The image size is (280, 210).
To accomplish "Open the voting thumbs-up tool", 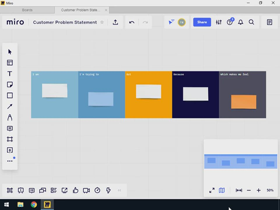I will coord(76,190).
